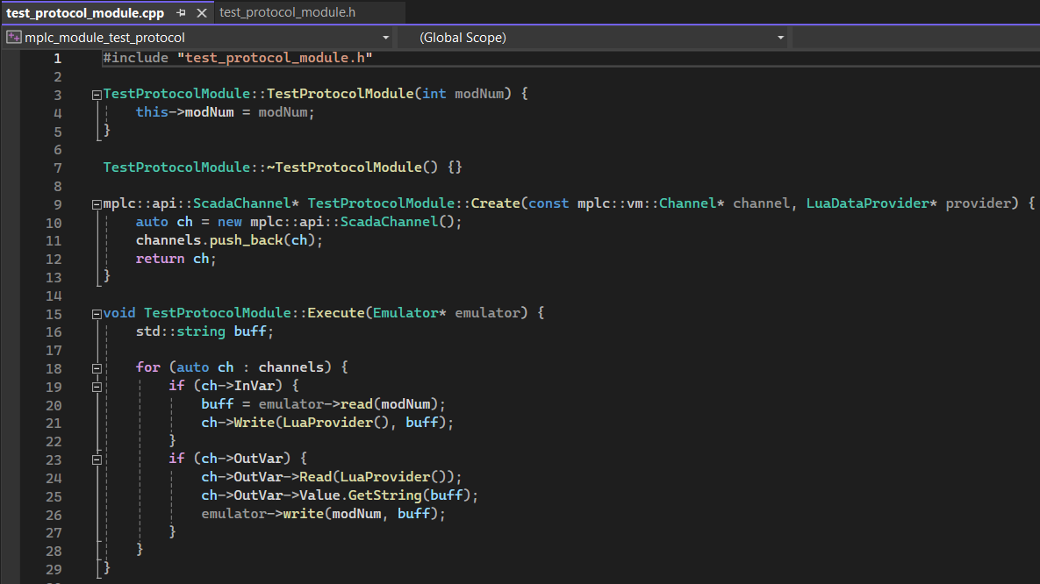Image resolution: width=1040 pixels, height=584 pixels.
Task: Click 'new' keyword on line 10
Action: tap(229, 221)
